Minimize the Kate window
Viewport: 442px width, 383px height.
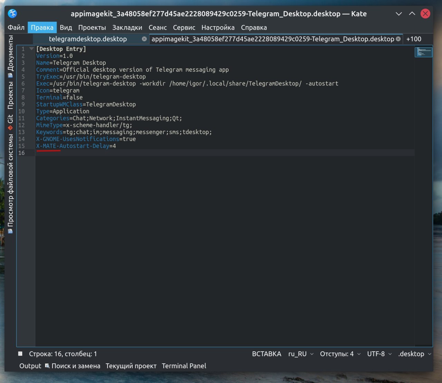pyautogui.click(x=399, y=14)
